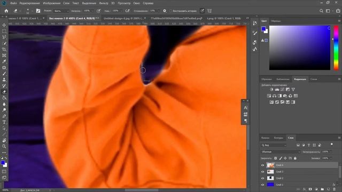Open the smoothing percentage dropdown
Image resolution: width=342 pixels, height=192 pixels.
159,11
